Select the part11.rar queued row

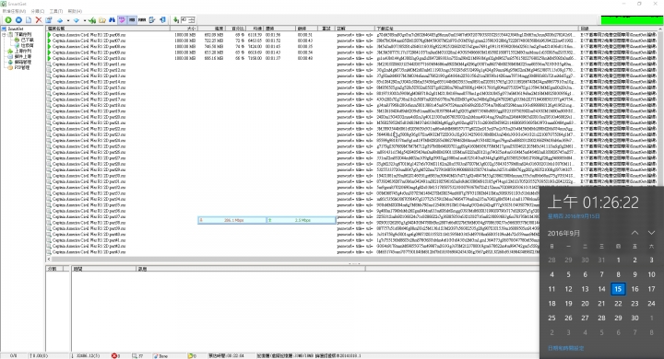pos(353,64)
